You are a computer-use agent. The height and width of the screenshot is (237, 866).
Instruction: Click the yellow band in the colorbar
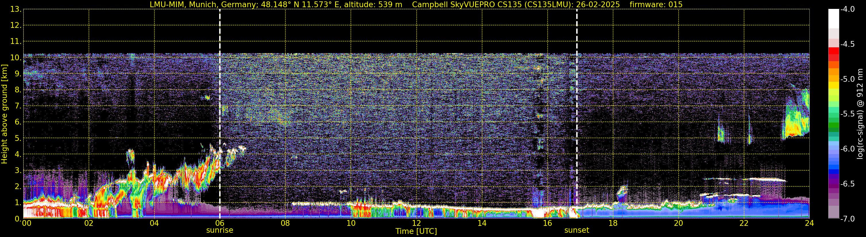pos(833,85)
